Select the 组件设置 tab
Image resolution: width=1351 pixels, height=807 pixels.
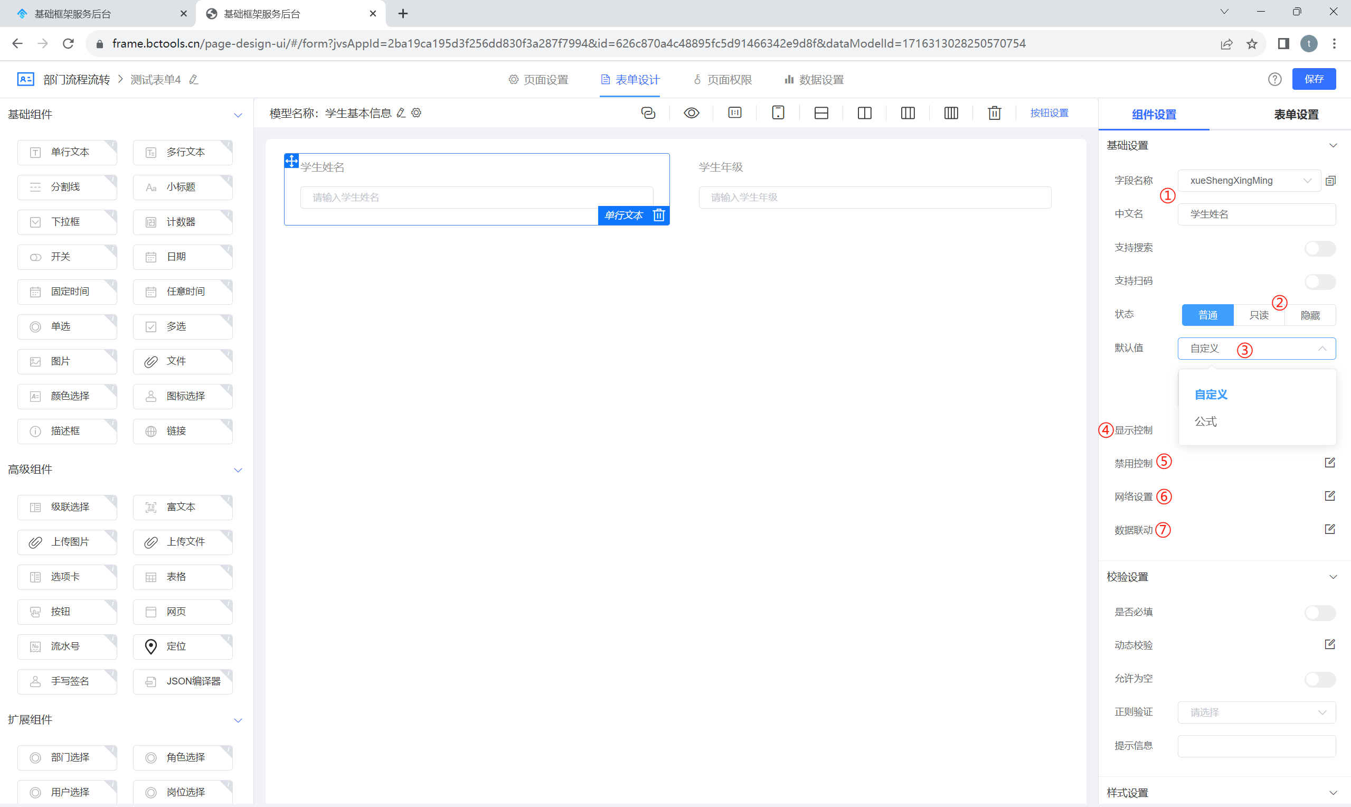pyautogui.click(x=1154, y=115)
